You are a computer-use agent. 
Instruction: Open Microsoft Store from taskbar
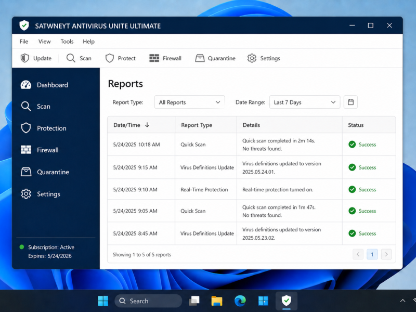pos(263,301)
